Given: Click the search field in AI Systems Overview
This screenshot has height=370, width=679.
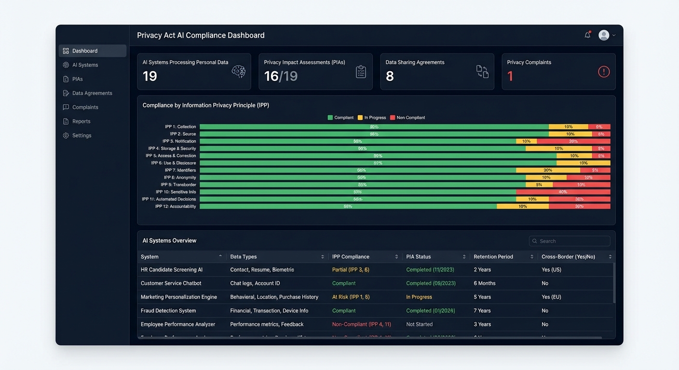Looking at the screenshot, I should [570, 241].
